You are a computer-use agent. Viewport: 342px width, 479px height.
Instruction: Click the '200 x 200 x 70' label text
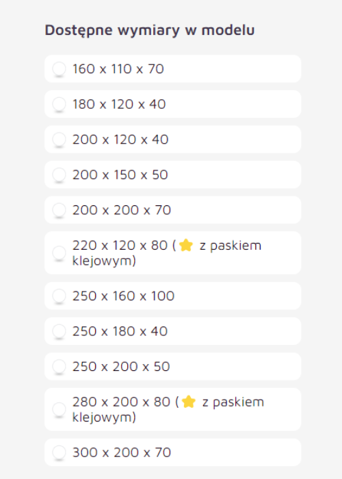click(122, 210)
